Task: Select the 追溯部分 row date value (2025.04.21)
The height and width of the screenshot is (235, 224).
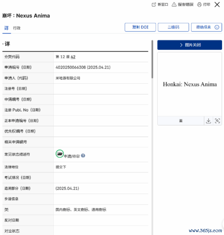Action: tap(67, 189)
